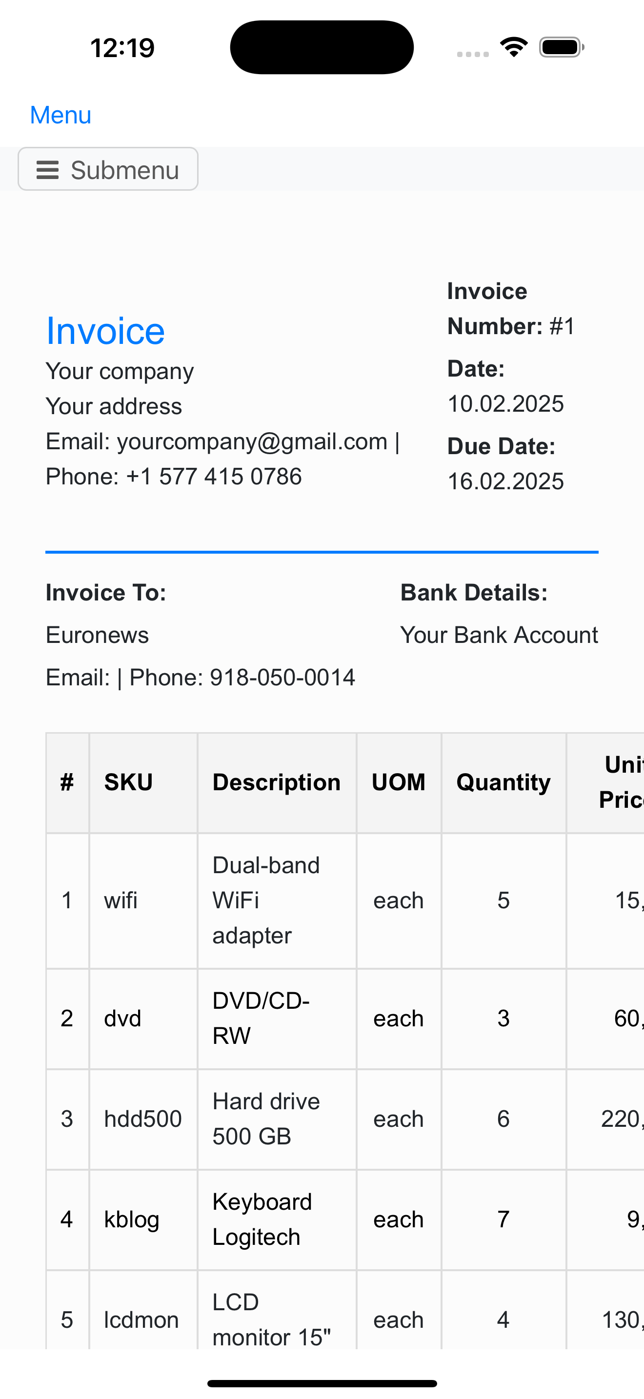Image resolution: width=644 pixels, height=1399 pixels.
Task: Tap the clock showing 12:19
Action: tap(122, 48)
